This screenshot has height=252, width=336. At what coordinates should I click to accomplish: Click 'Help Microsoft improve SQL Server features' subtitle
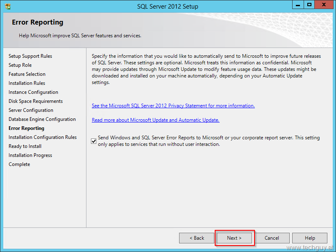point(80,36)
